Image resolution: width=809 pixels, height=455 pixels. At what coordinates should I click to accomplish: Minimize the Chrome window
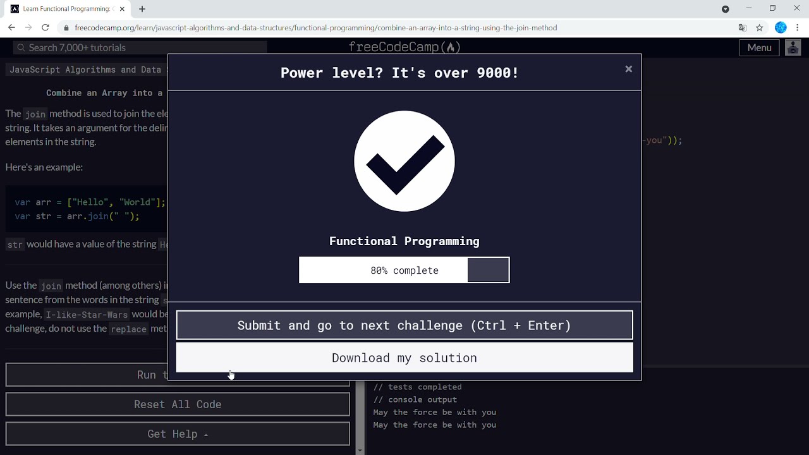[749, 8]
